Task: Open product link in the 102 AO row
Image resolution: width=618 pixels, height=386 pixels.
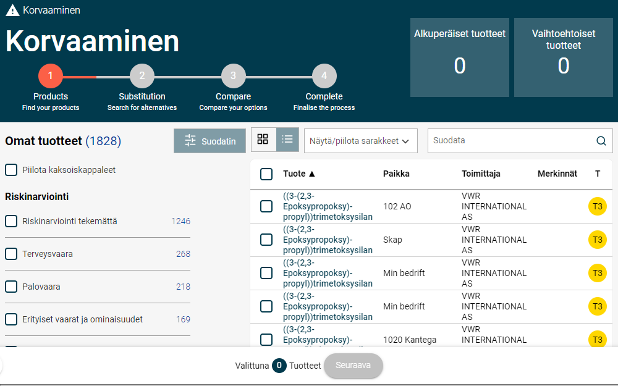Action: pyautogui.click(x=328, y=206)
